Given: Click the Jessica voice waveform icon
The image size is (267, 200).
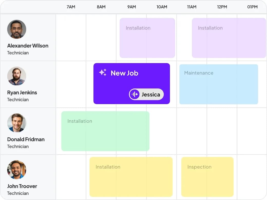Looking at the screenshot, I should coord(135,94).
